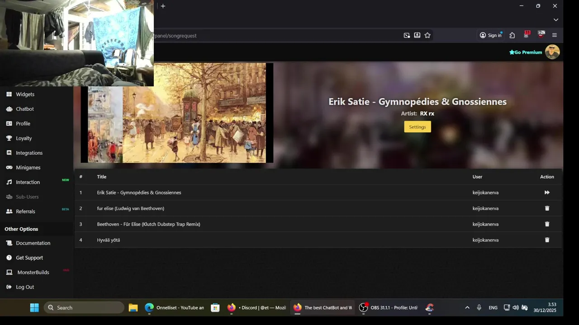Click the ENG language indicator

point(493,307)
